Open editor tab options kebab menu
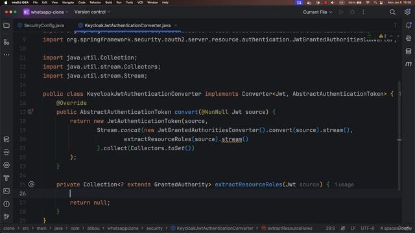The image size is (415, 233). click(395, 25)
